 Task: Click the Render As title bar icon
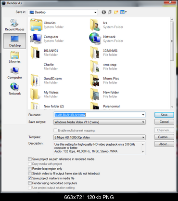coord(3,3)
